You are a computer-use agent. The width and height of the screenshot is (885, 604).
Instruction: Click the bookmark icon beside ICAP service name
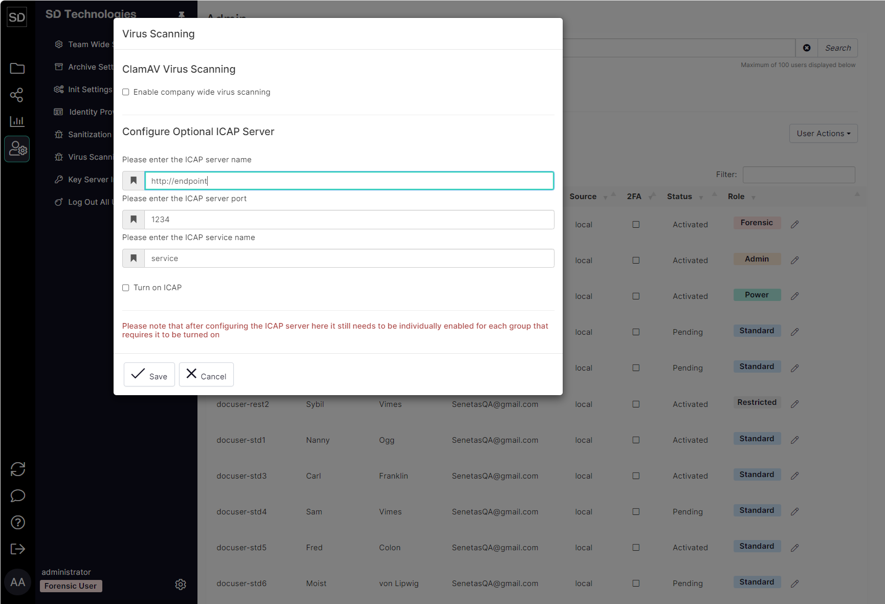(x=134, y=258)
